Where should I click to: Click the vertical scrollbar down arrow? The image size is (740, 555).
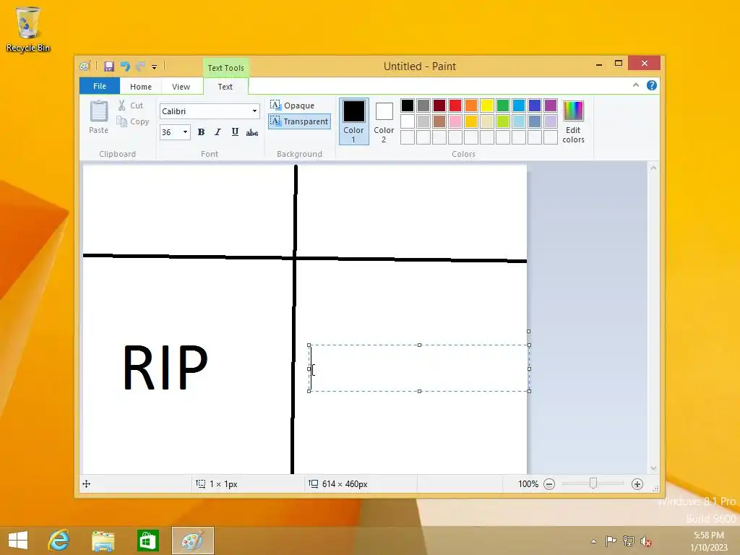[653, 468]
